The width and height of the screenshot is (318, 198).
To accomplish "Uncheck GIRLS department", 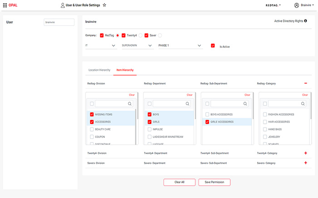I will 149,122.
